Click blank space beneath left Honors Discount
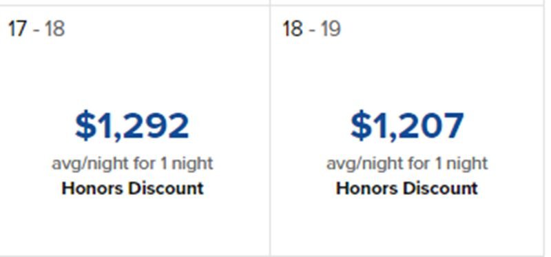This screenshot has width=551, height=257. click(x=132, y=225)
